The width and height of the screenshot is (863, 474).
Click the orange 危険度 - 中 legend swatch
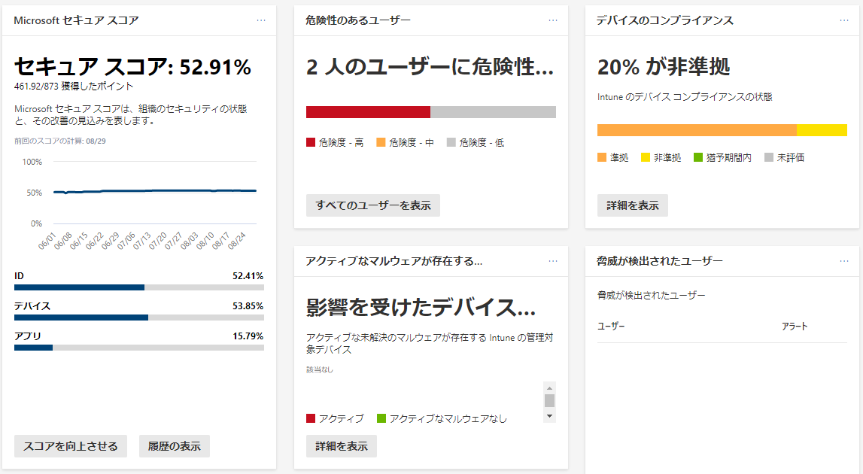pyautogui.click(x=381, y=143)
